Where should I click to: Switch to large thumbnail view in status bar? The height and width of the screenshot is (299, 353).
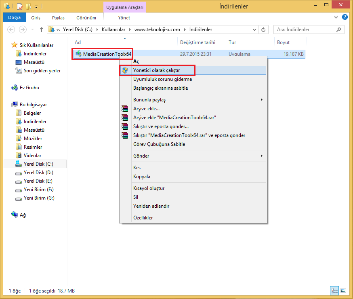tap(344, 291)
